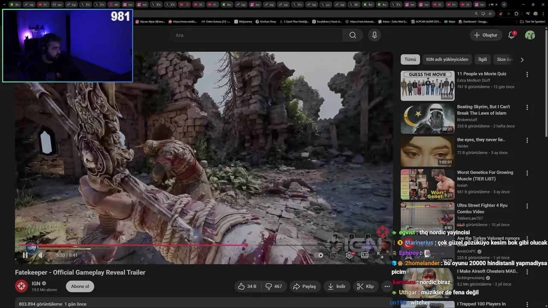Viewport: 548px width, 308px height.
Task: Start voice search with microphone icon
Action: pyautogui.click(x=375, y=35)
